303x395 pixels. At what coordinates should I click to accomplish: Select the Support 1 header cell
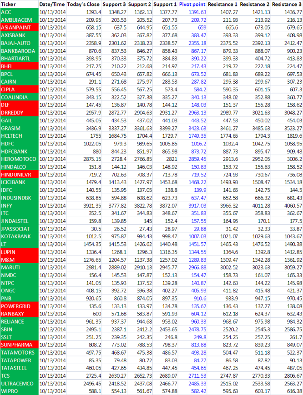click(165, 4)
